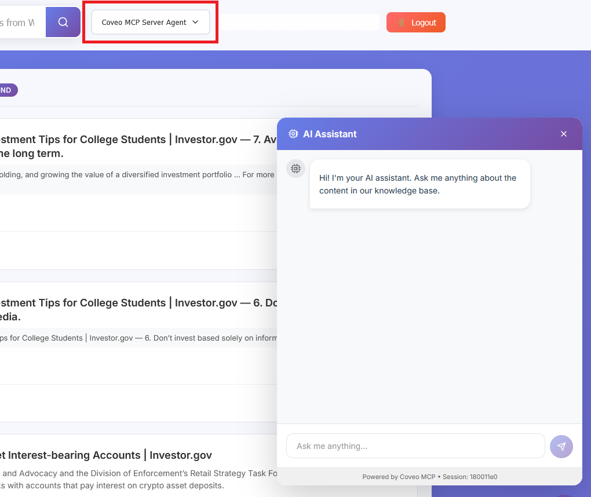Screen dimensions: 591x497
Task: Click the bot avatar beside the greeting message
Action: pyautogui.click(x=295, y=169)
